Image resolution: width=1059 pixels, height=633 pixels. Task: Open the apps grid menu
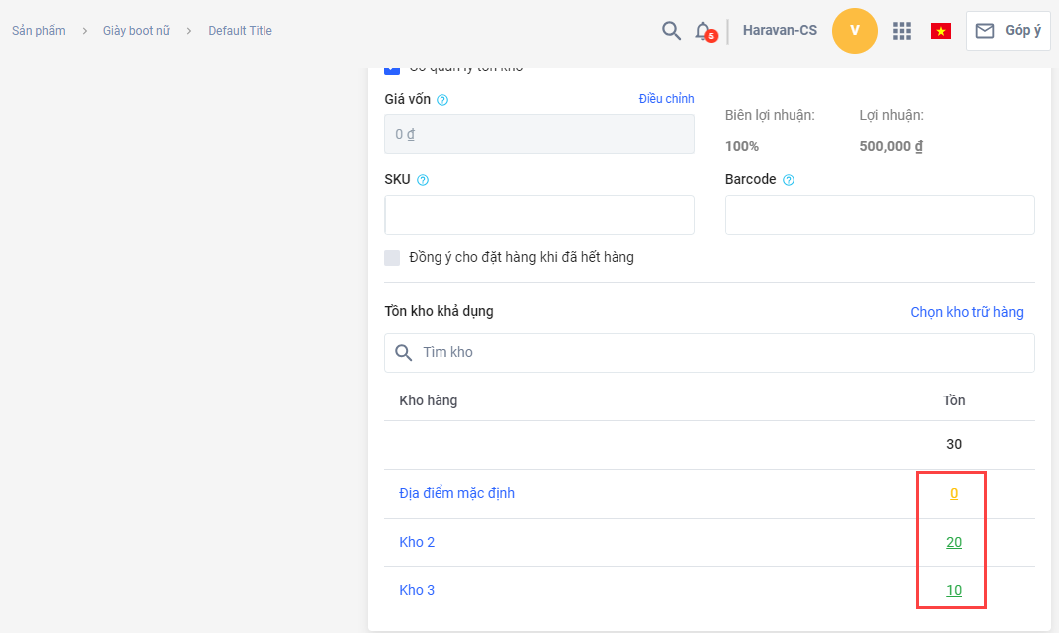pos(902,31)
